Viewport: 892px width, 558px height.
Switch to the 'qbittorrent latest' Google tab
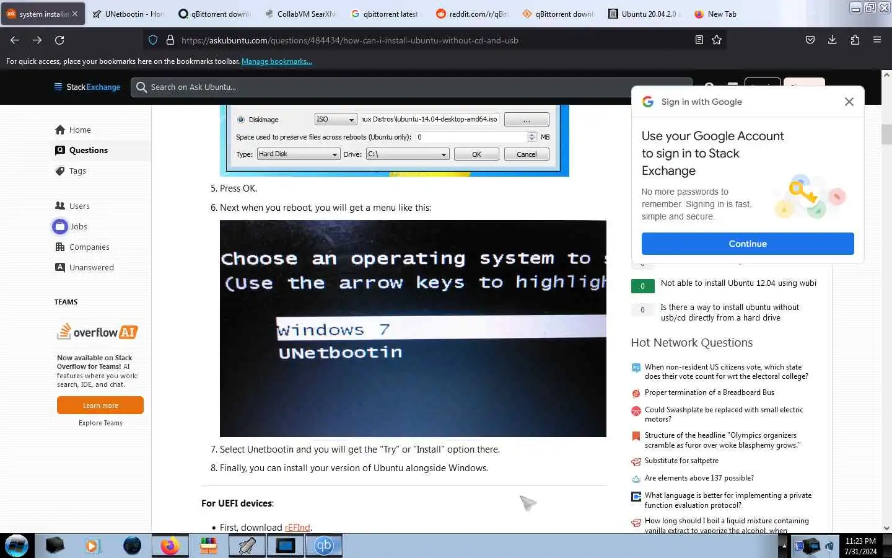(385, 14)
